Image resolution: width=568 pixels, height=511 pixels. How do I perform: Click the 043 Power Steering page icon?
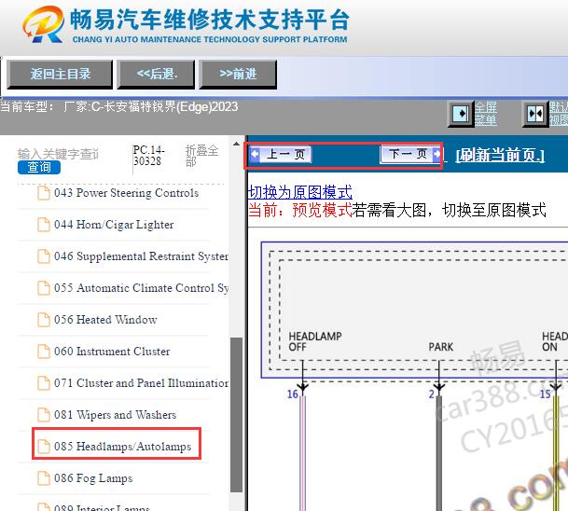[44, 193]
